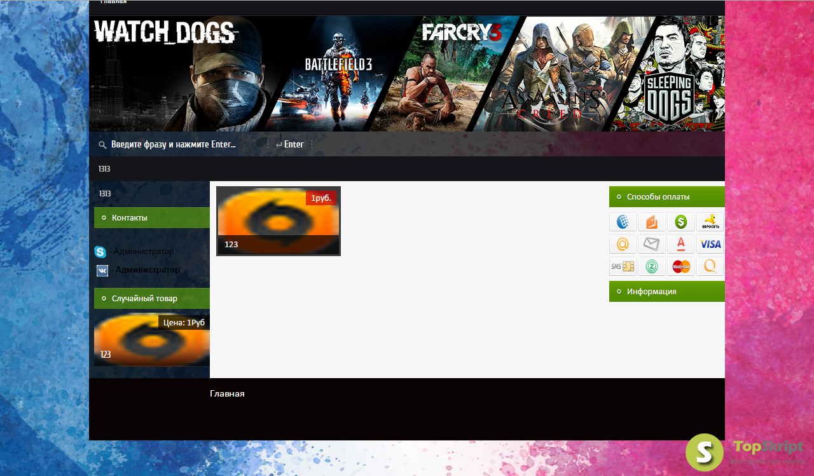This screenshot has height=476, width=814.
Task: Open the random product thumbnail under Случайный товар
Action: click(152, 339)
